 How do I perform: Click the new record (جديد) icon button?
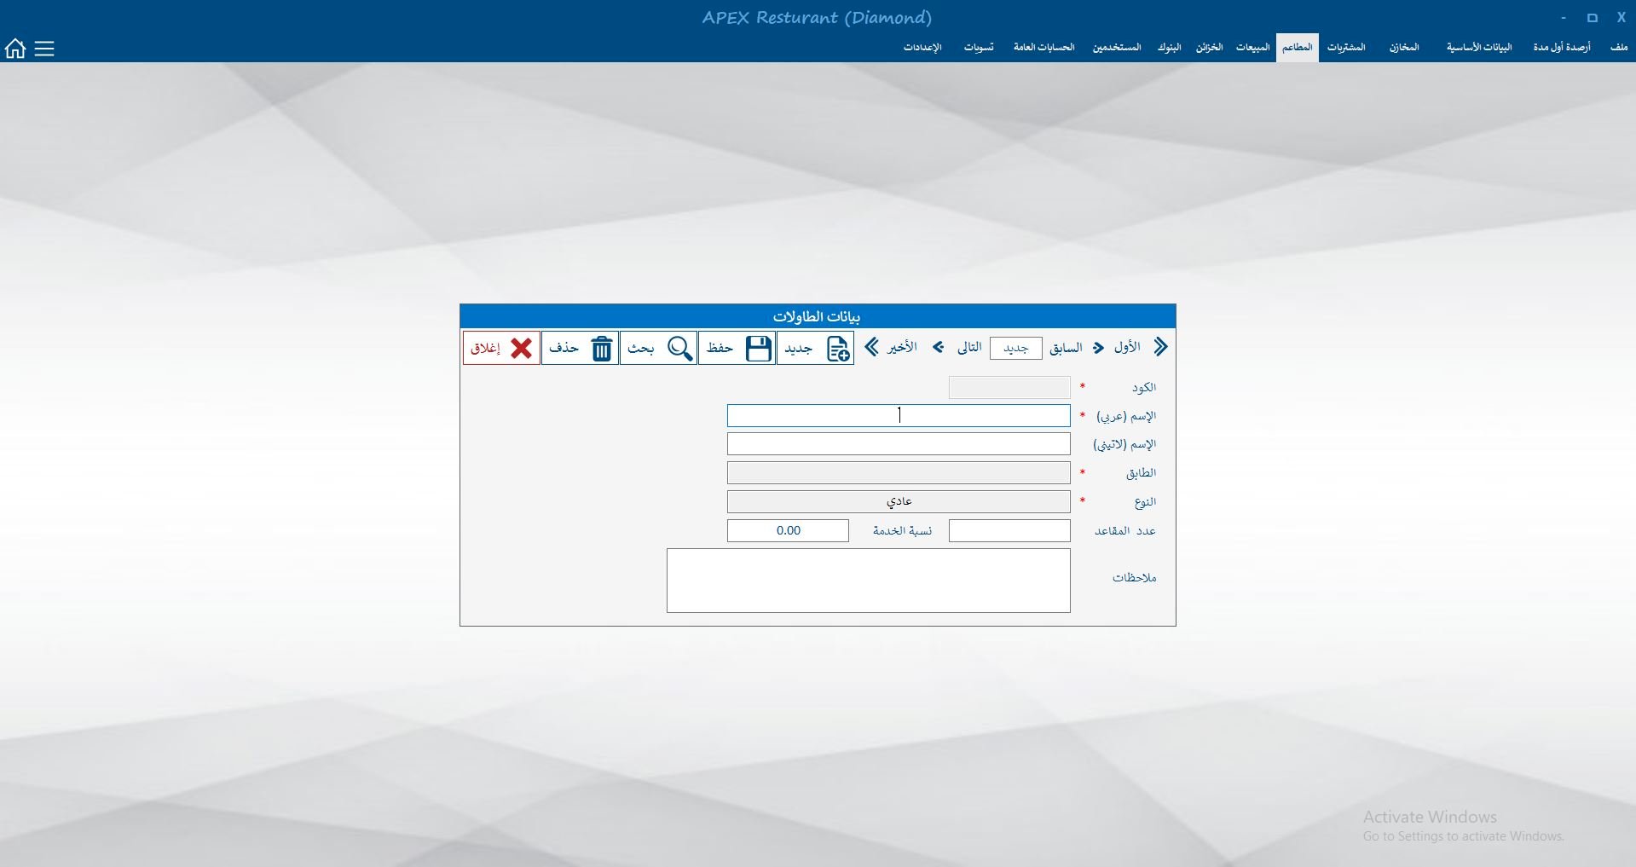[816, 348]
